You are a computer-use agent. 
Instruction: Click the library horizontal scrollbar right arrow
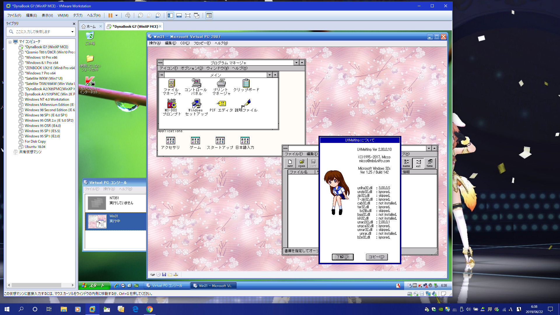pyautogui.click(x=72, y=285)
